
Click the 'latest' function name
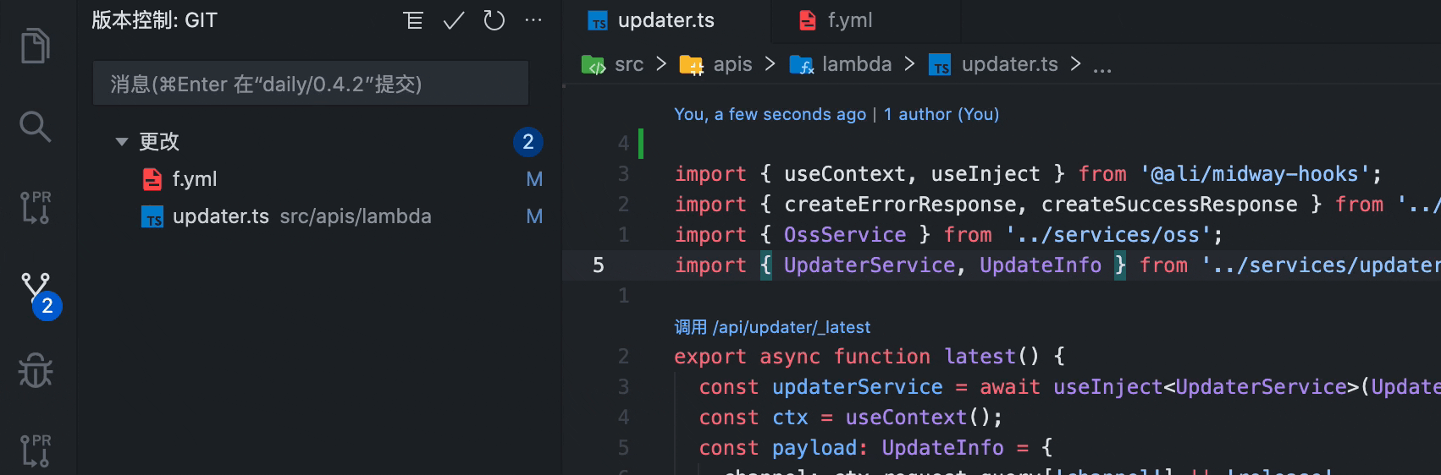pos(980,357)
